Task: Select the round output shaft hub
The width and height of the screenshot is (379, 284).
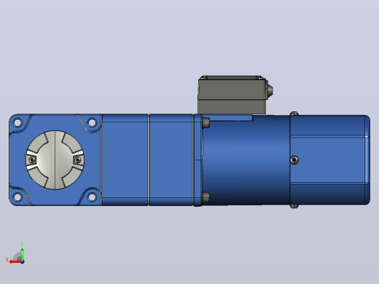Action: click(x=55, y=160)
